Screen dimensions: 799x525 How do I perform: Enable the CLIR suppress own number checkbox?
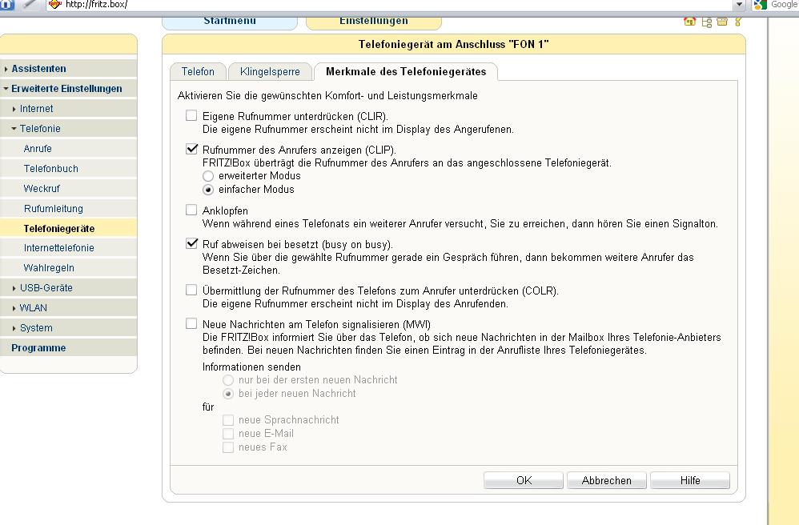point(191,116)
